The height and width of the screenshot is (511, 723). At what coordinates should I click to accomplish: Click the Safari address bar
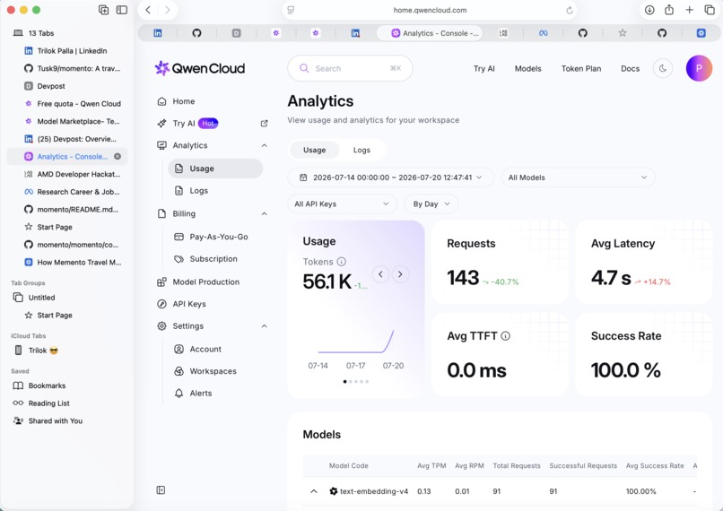430,10
